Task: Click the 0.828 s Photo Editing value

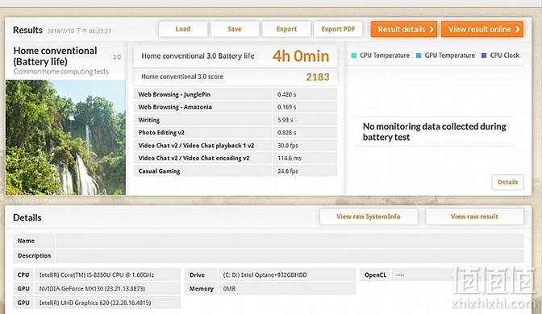Action: click(x=286, y=133)
